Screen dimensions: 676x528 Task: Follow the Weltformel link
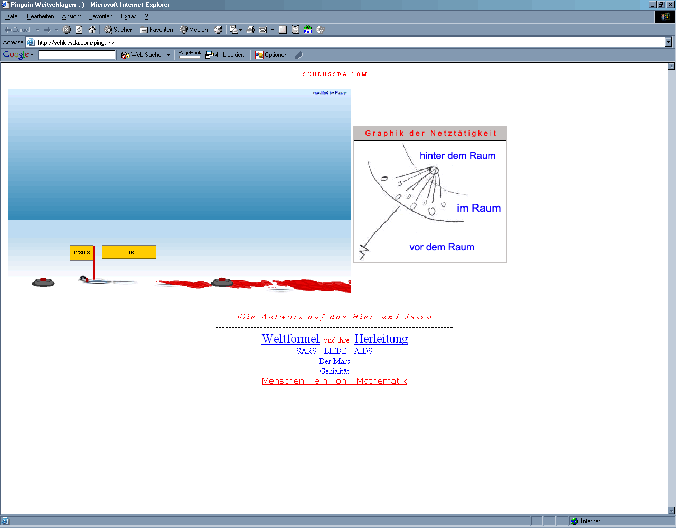290,339
